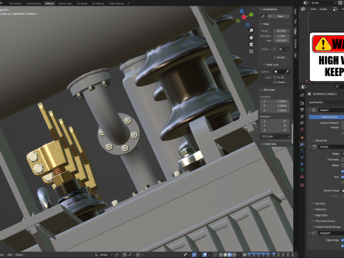Viewport: 344px width, 258px height.
Task: Toggle Lock To 3D Cursor checkbox
Action: point(274,77)
